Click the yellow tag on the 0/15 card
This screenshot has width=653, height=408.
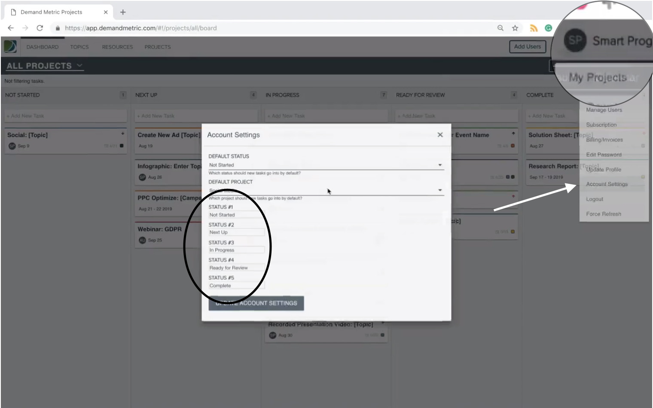(x=513, y=232)
